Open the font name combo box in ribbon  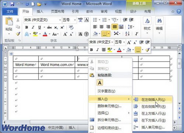pos(42,20)
